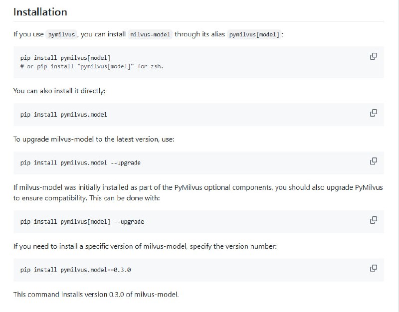The image size is (399, 312).
Task: Click the 'You can also install it directly' text
Action: (x=59, y=91)
